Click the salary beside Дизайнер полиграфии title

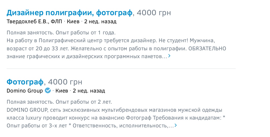click(x=154, y=12)
